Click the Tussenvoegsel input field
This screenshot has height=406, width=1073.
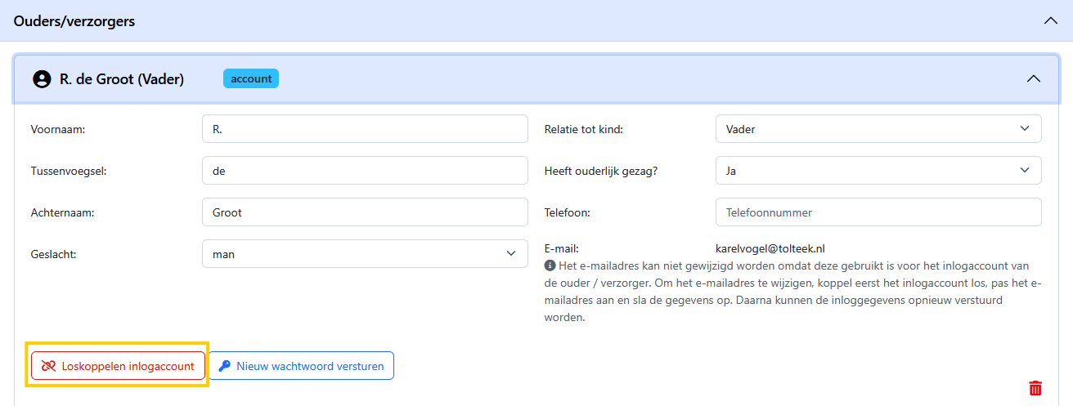tap(365, 171)
